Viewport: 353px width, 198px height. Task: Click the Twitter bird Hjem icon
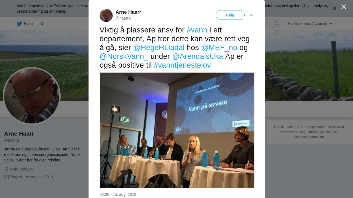[x=19, y=24]
